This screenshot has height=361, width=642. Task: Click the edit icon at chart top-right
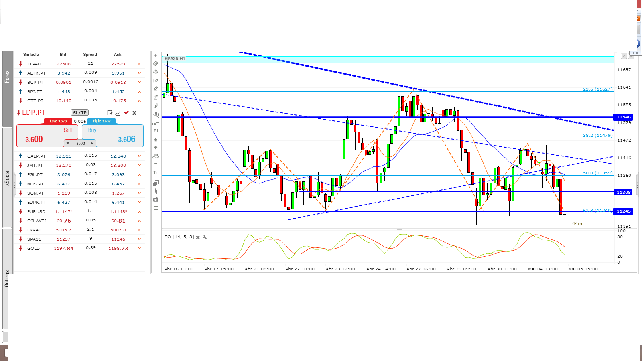(624, 56)
